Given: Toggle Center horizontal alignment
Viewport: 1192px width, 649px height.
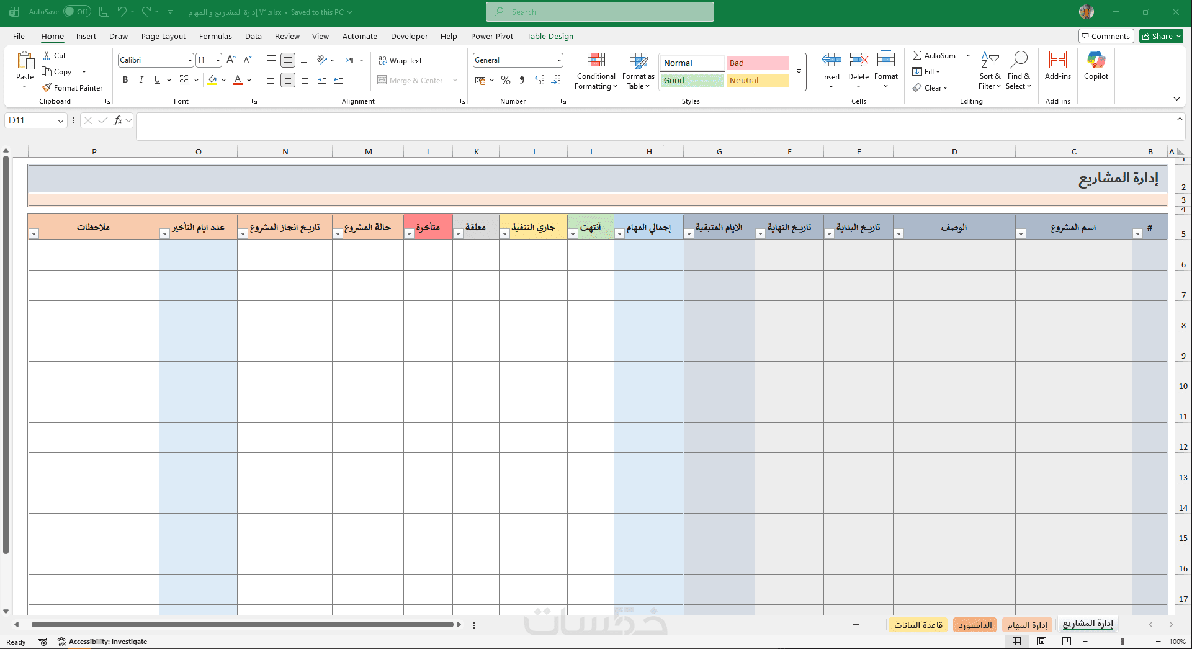Looking at the screenshot, I should point(288,80).
